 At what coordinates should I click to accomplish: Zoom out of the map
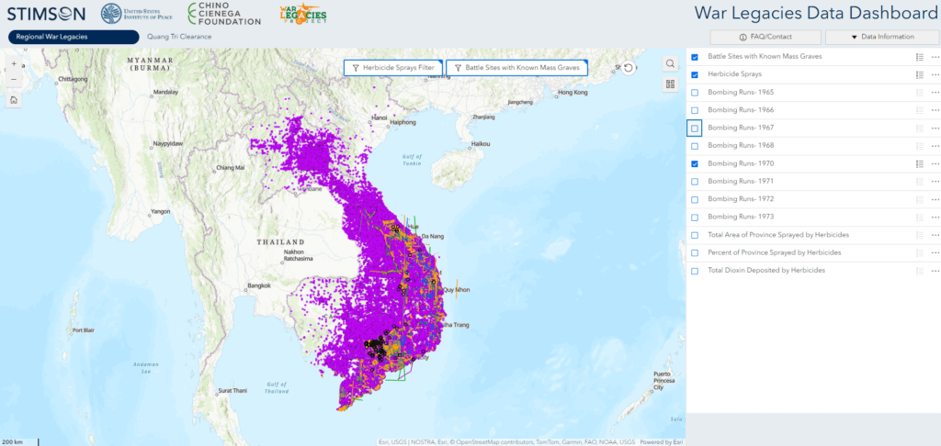click(x=14, y=79)
